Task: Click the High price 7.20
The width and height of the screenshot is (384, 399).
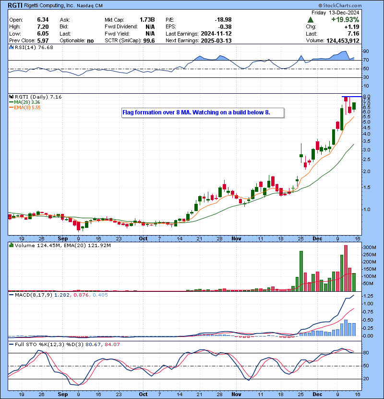Action: point(43,27)
